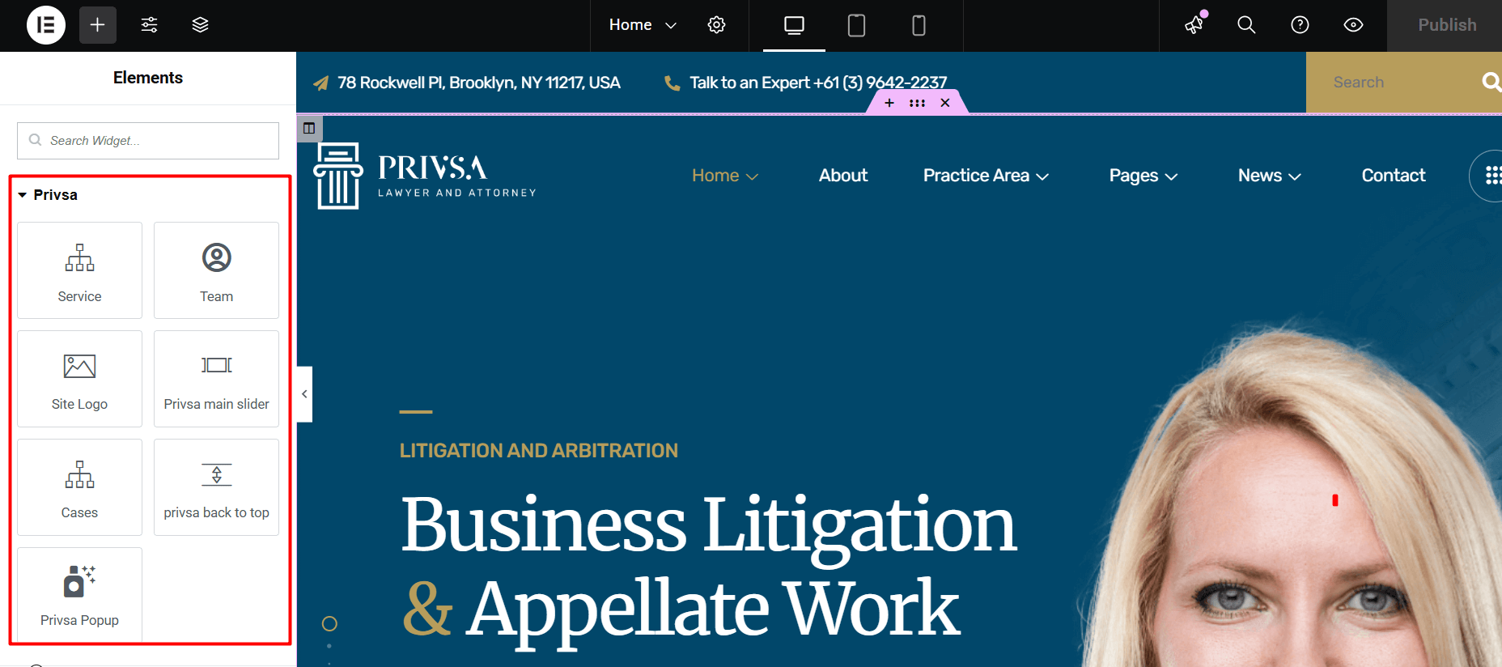This screenshot has height=667, width=1502.
Task: Switch to tablet view mode
Action: (x=856, y=25)
